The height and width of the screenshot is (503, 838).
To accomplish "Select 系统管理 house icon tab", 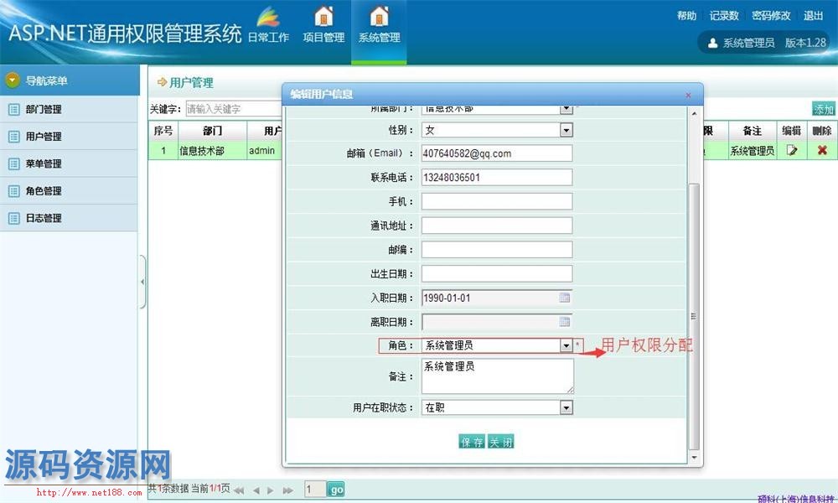I will (379, 16).
